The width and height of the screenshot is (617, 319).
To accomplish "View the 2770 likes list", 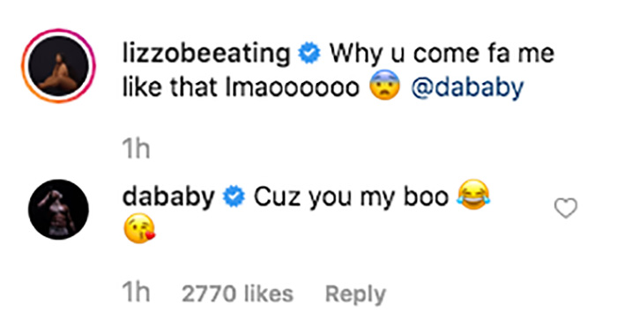I will pos(237,293).
